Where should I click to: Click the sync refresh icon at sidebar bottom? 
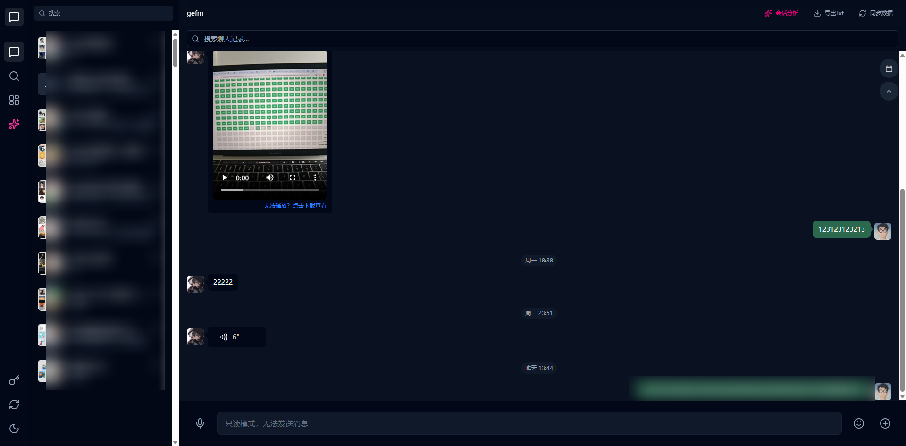coord(14,404)
